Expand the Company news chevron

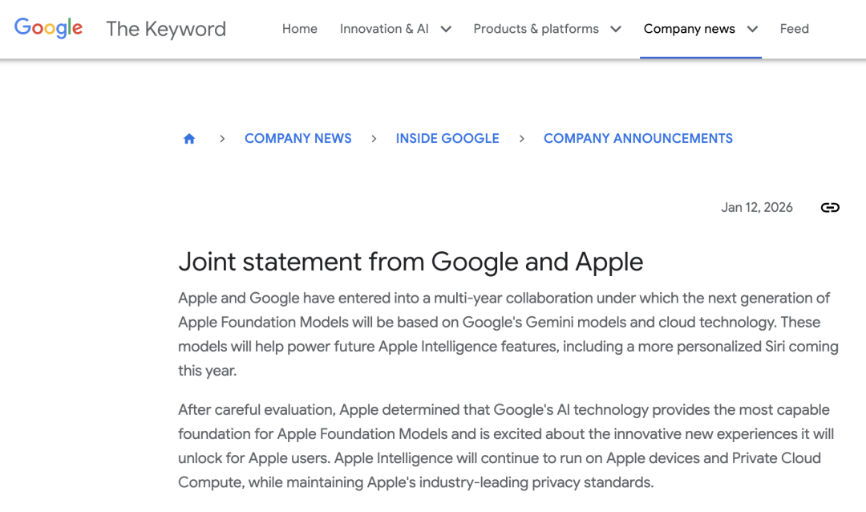(752, 30)
